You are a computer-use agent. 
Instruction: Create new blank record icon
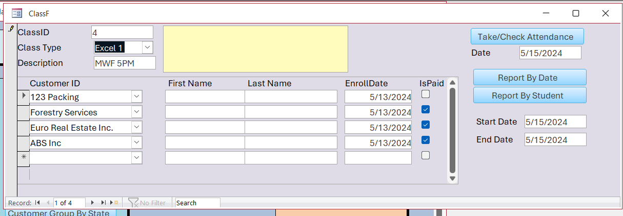pyautogui.click(x=114, y=203)
